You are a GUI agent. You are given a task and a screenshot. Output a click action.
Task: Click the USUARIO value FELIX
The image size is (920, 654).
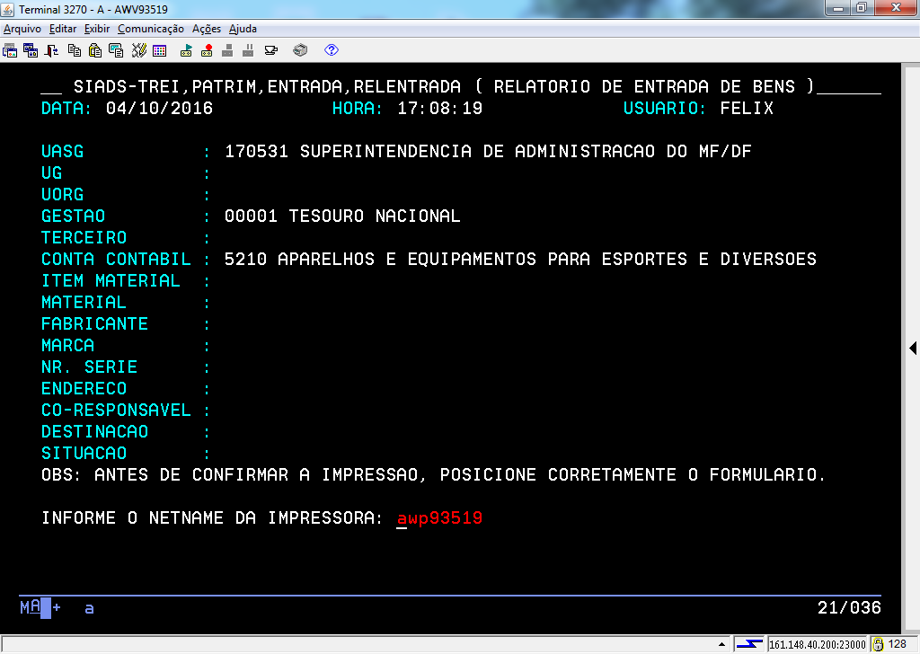(x=747, y=109)
